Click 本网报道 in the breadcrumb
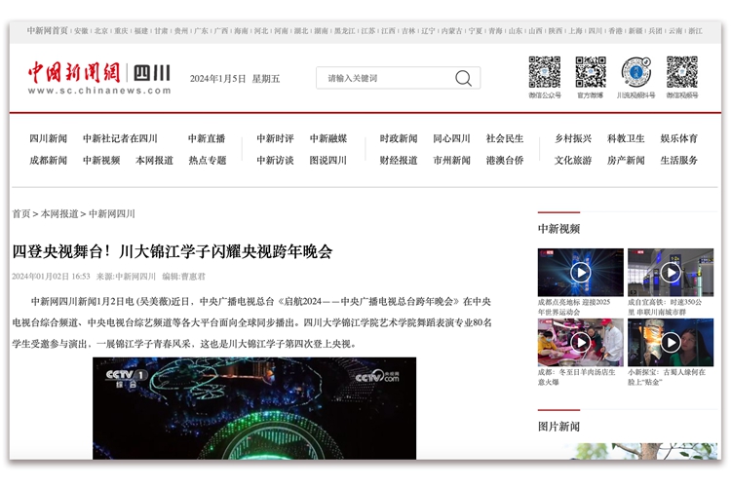 pyautogui.click(x=59, y=214)
